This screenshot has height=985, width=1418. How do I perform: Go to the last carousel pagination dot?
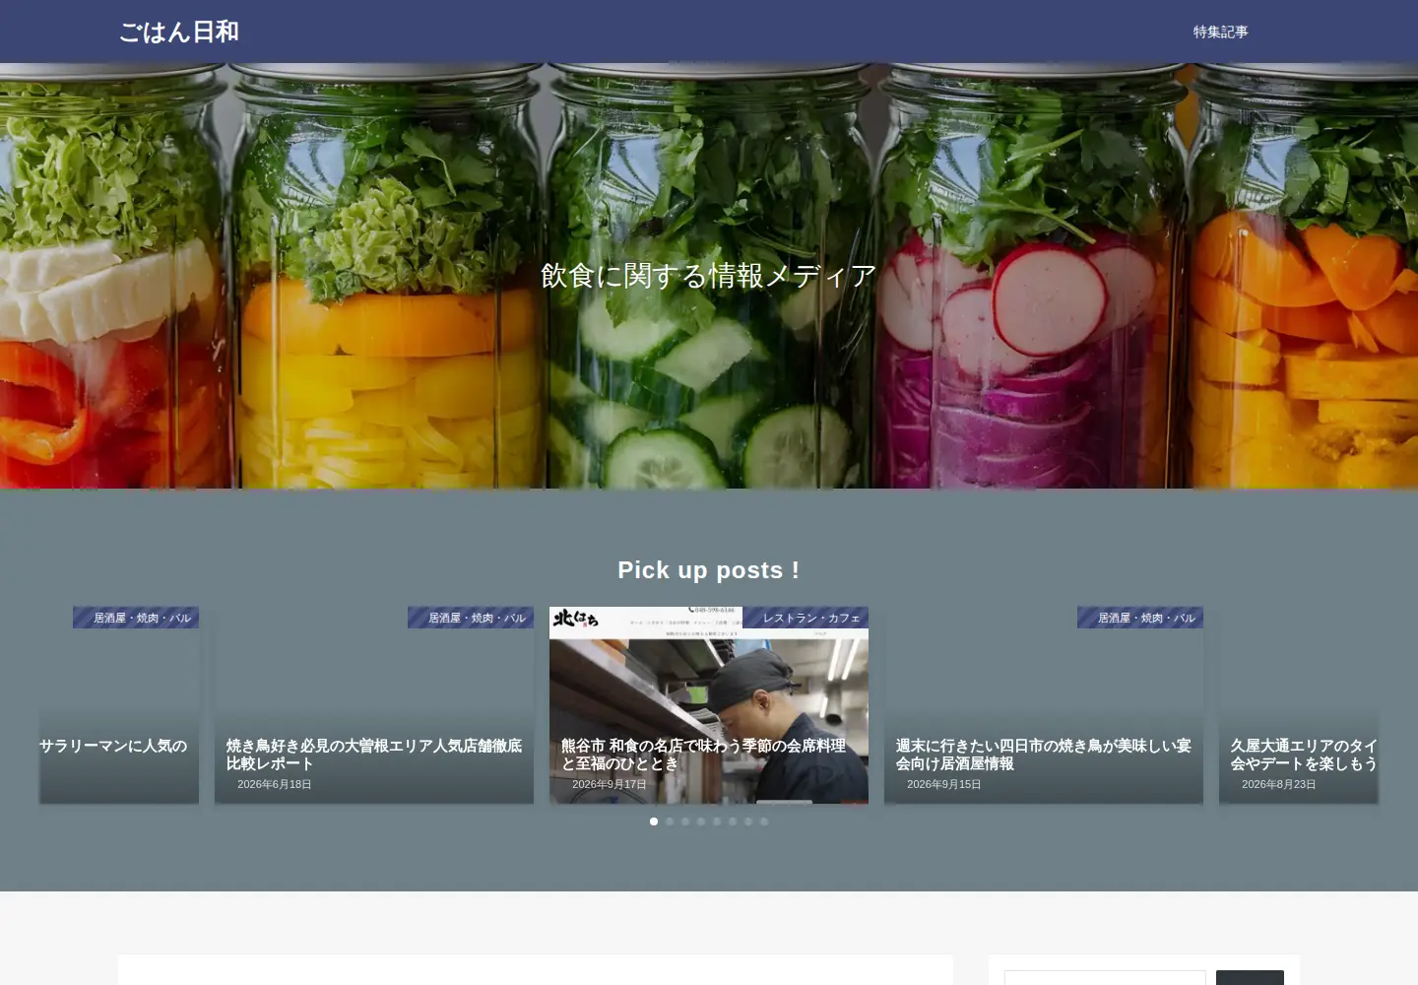(x=764, y=821)
